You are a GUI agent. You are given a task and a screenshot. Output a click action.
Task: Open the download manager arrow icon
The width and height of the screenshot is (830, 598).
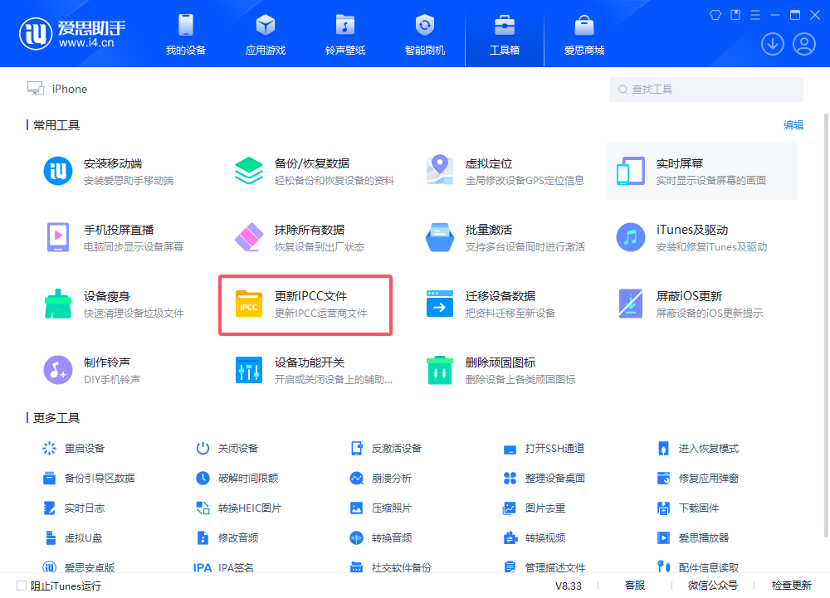(773, 43)
